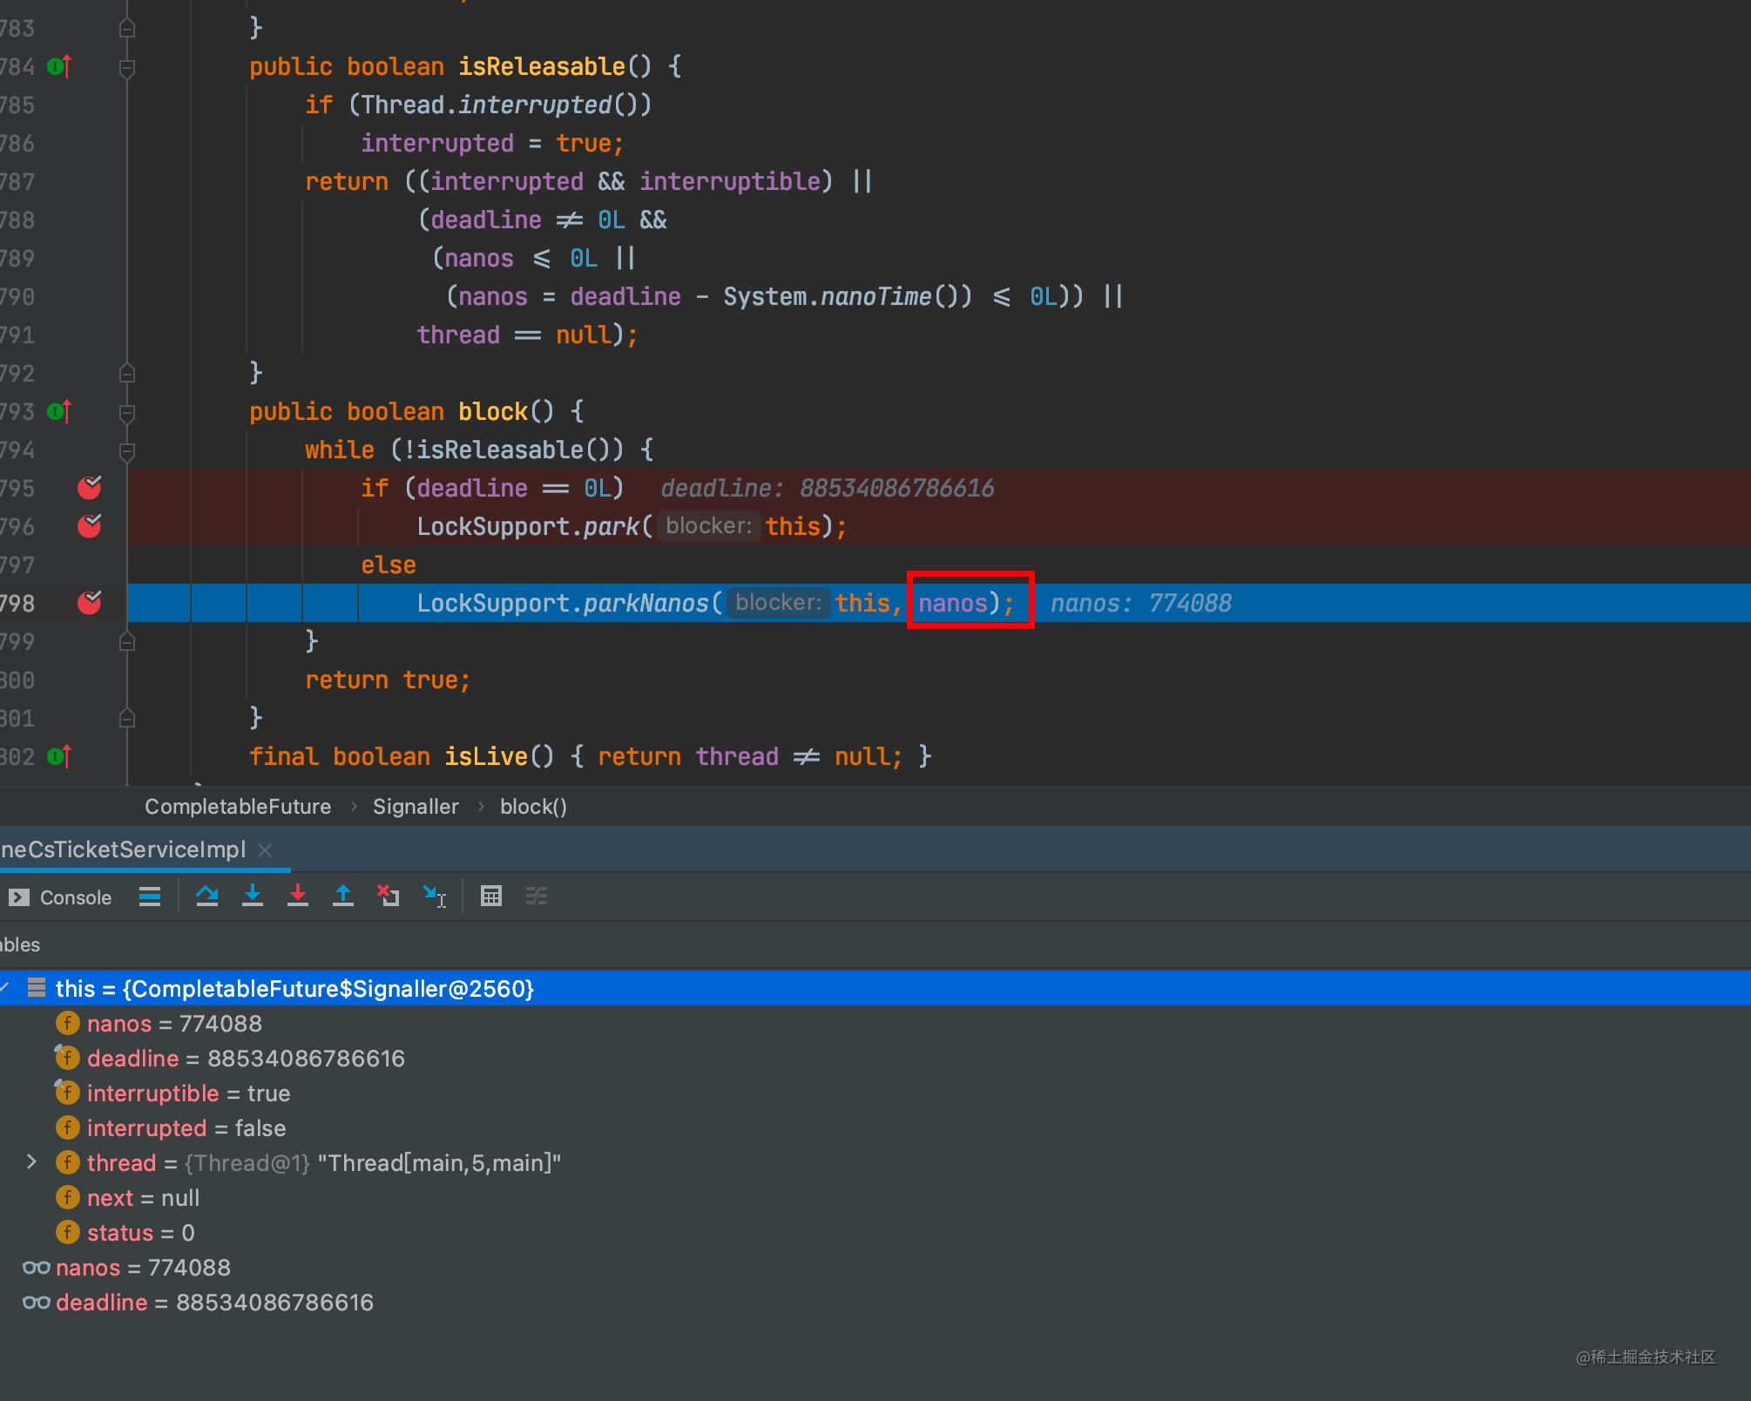This screenshot has width=1751, height=1401.
Task: Click the field icon beside next variable
Action: 67,1197
